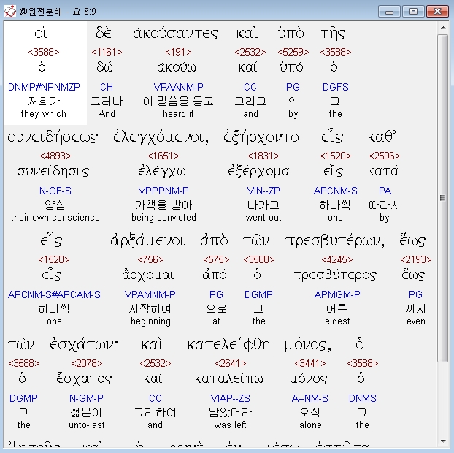Click Strong's number <1831>
This screenshot has width=454, height=453.
(x=263, y=156)
